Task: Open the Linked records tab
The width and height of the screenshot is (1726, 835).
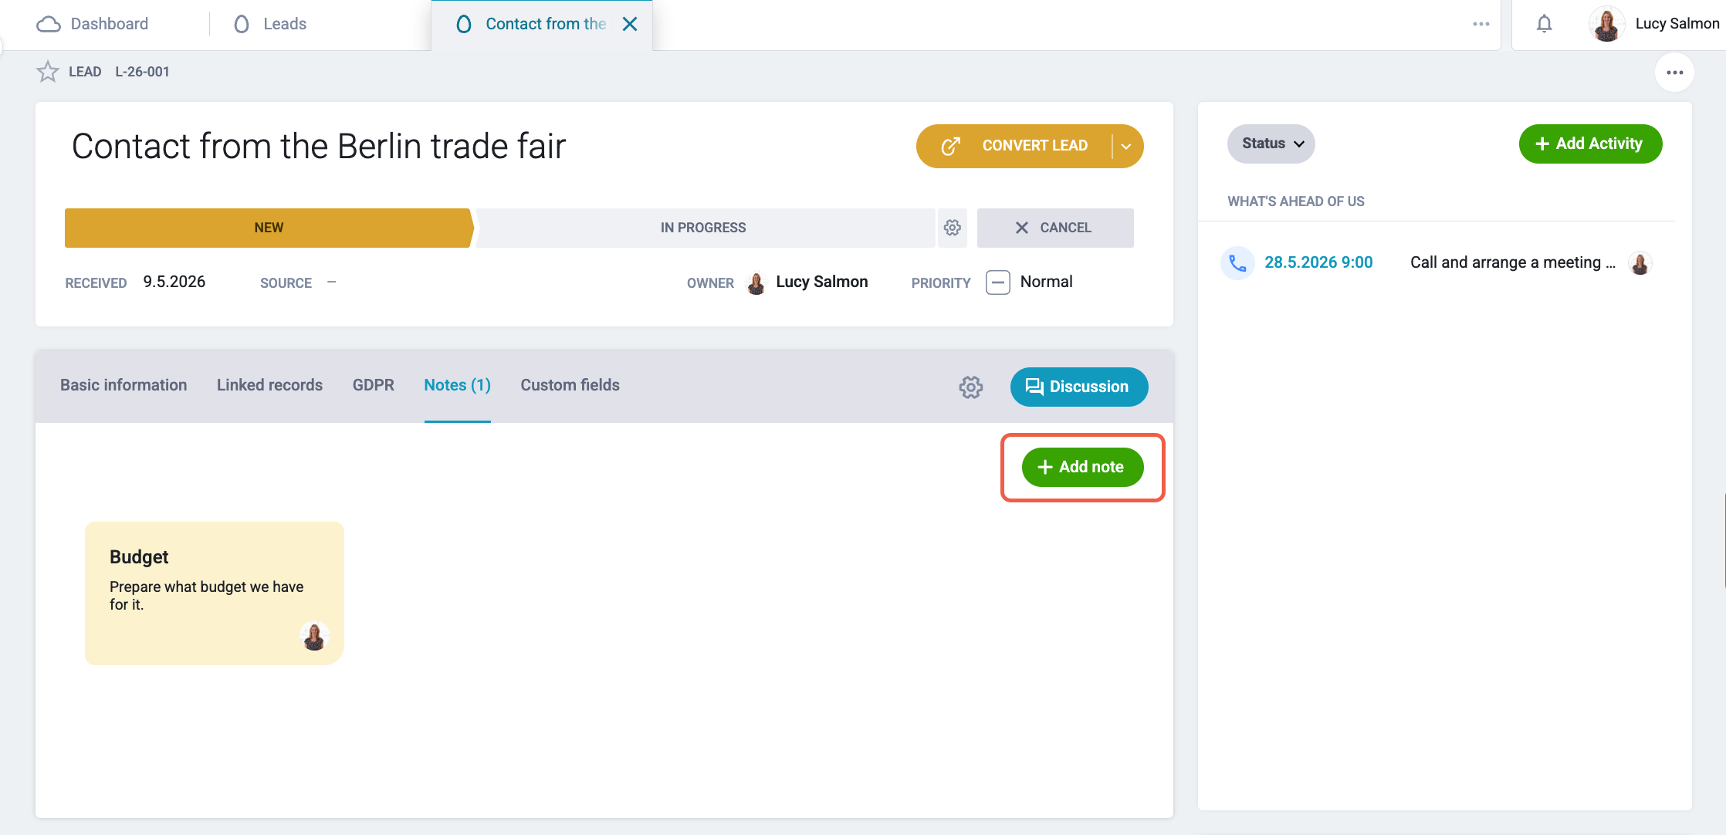Action: pyautogui.click(x=269, y=385)
